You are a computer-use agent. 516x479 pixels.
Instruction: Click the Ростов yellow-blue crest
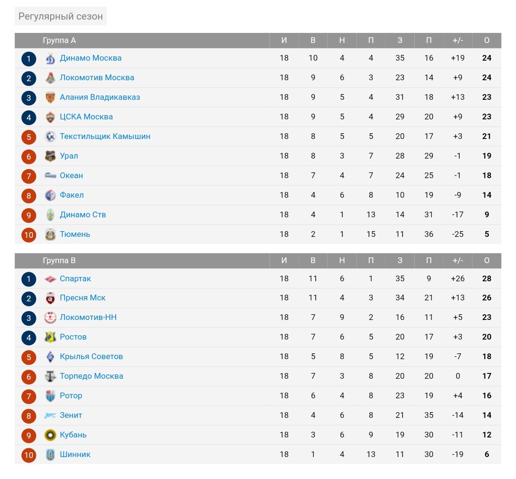50,337
